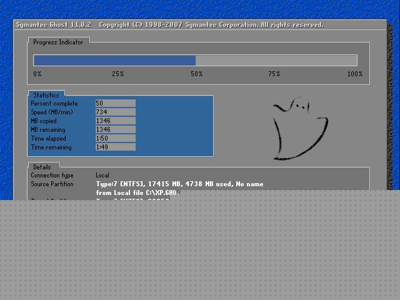Click the Connection type label
Screen dimensions: 400x300
52,175
